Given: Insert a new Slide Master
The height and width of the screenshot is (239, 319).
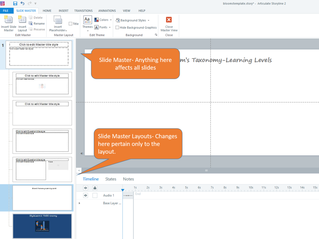Looking at the screenshot, I should click(8, 24).
